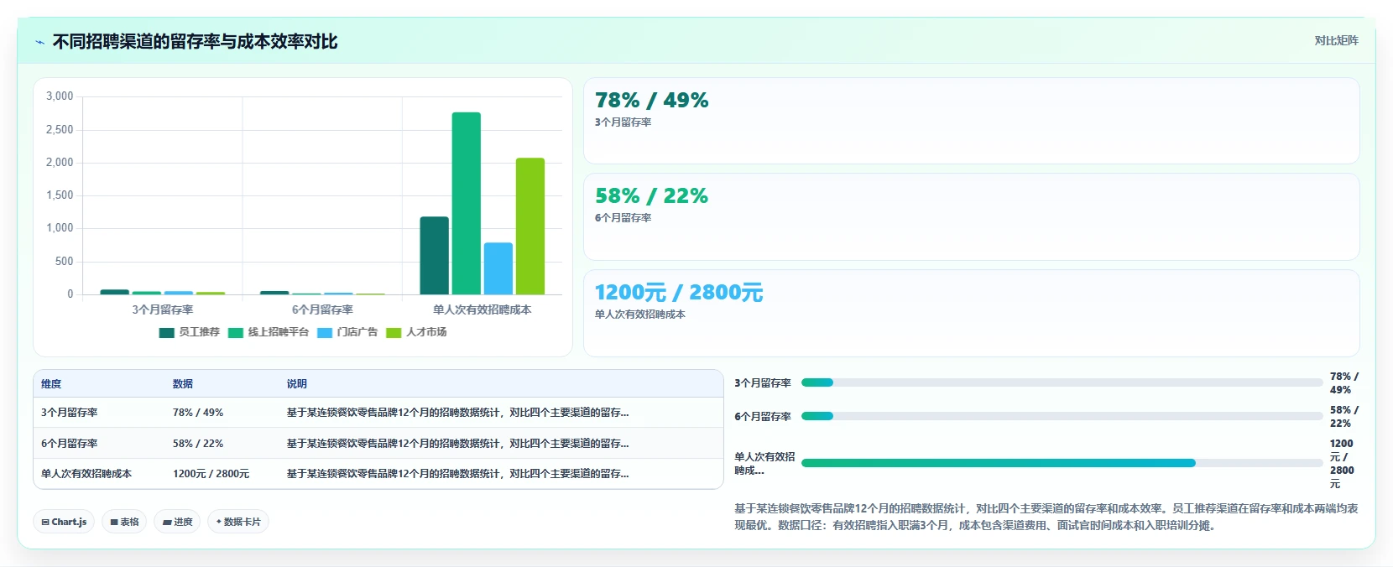
Task: Click the 6个月留存率 progress bar
Action: (x=1062, y=416)
